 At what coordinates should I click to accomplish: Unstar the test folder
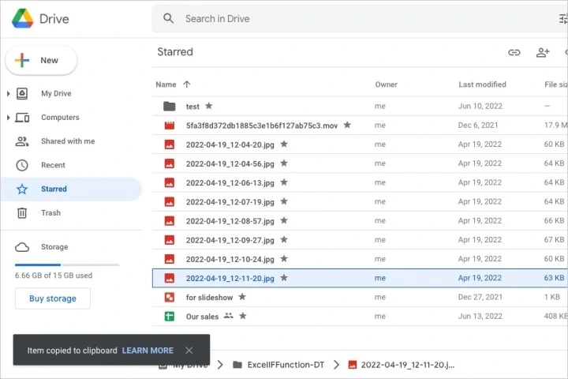click(208, 106)
